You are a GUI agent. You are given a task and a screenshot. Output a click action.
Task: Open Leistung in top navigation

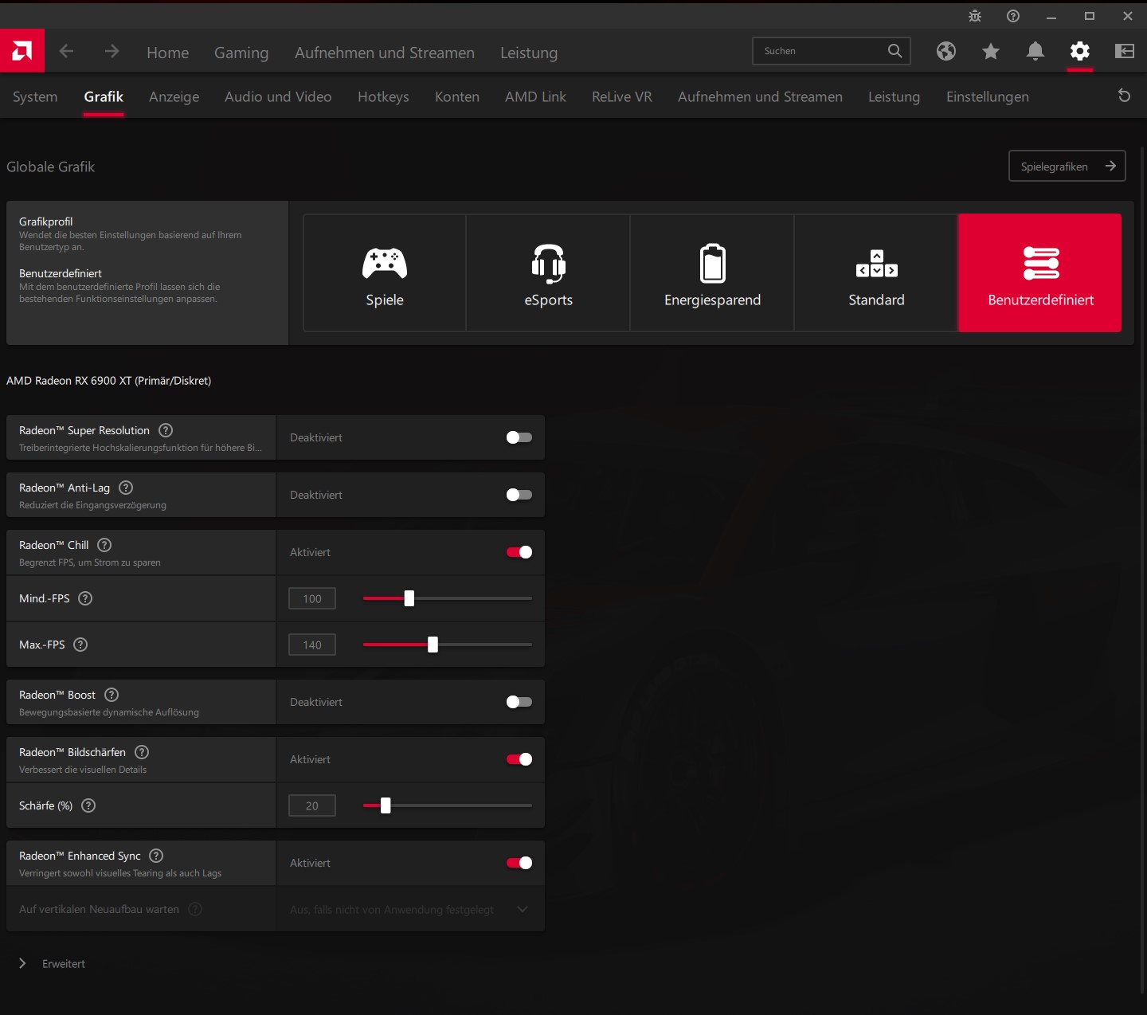coord(529,53)
